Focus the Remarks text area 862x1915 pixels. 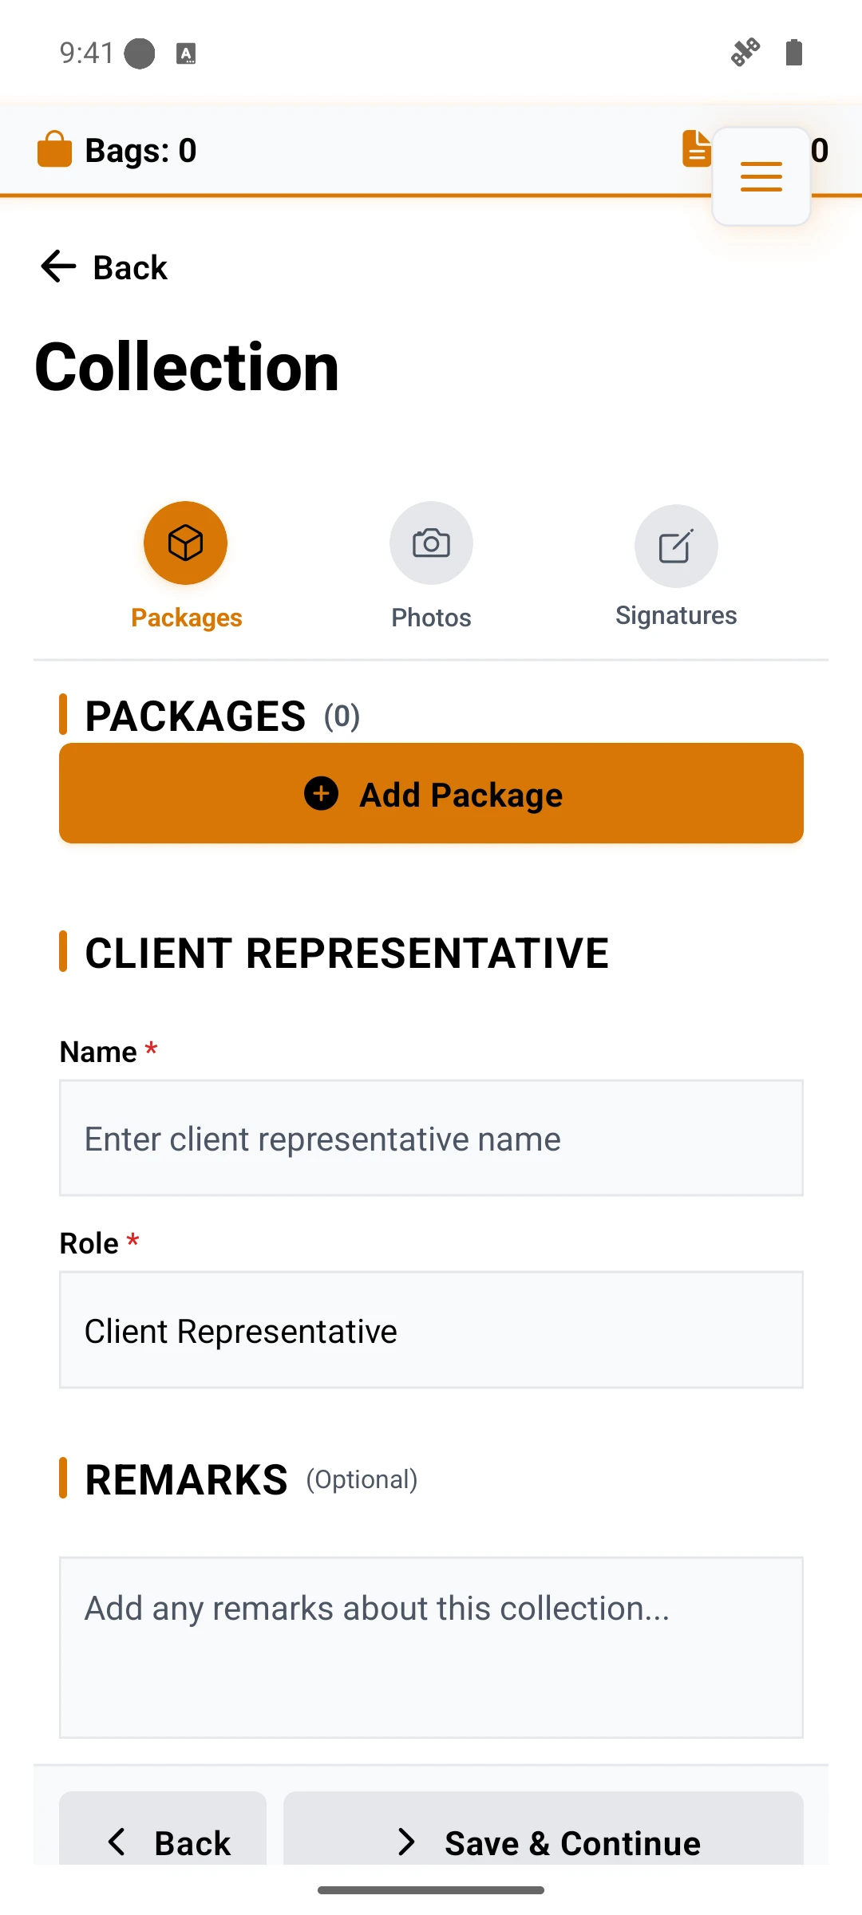(x=431, y=1647)
